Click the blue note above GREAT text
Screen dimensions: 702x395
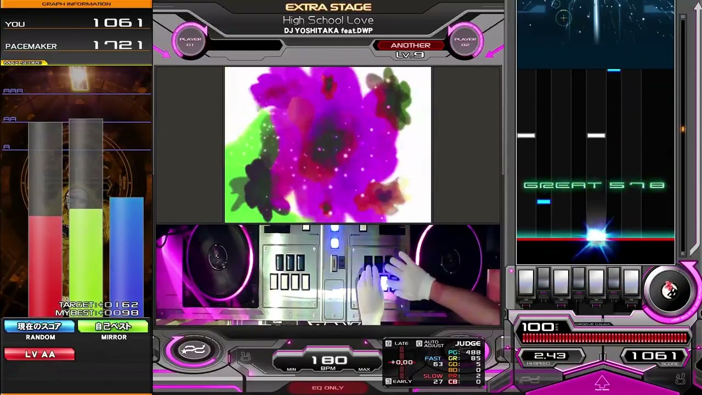(x=614, y=70)
